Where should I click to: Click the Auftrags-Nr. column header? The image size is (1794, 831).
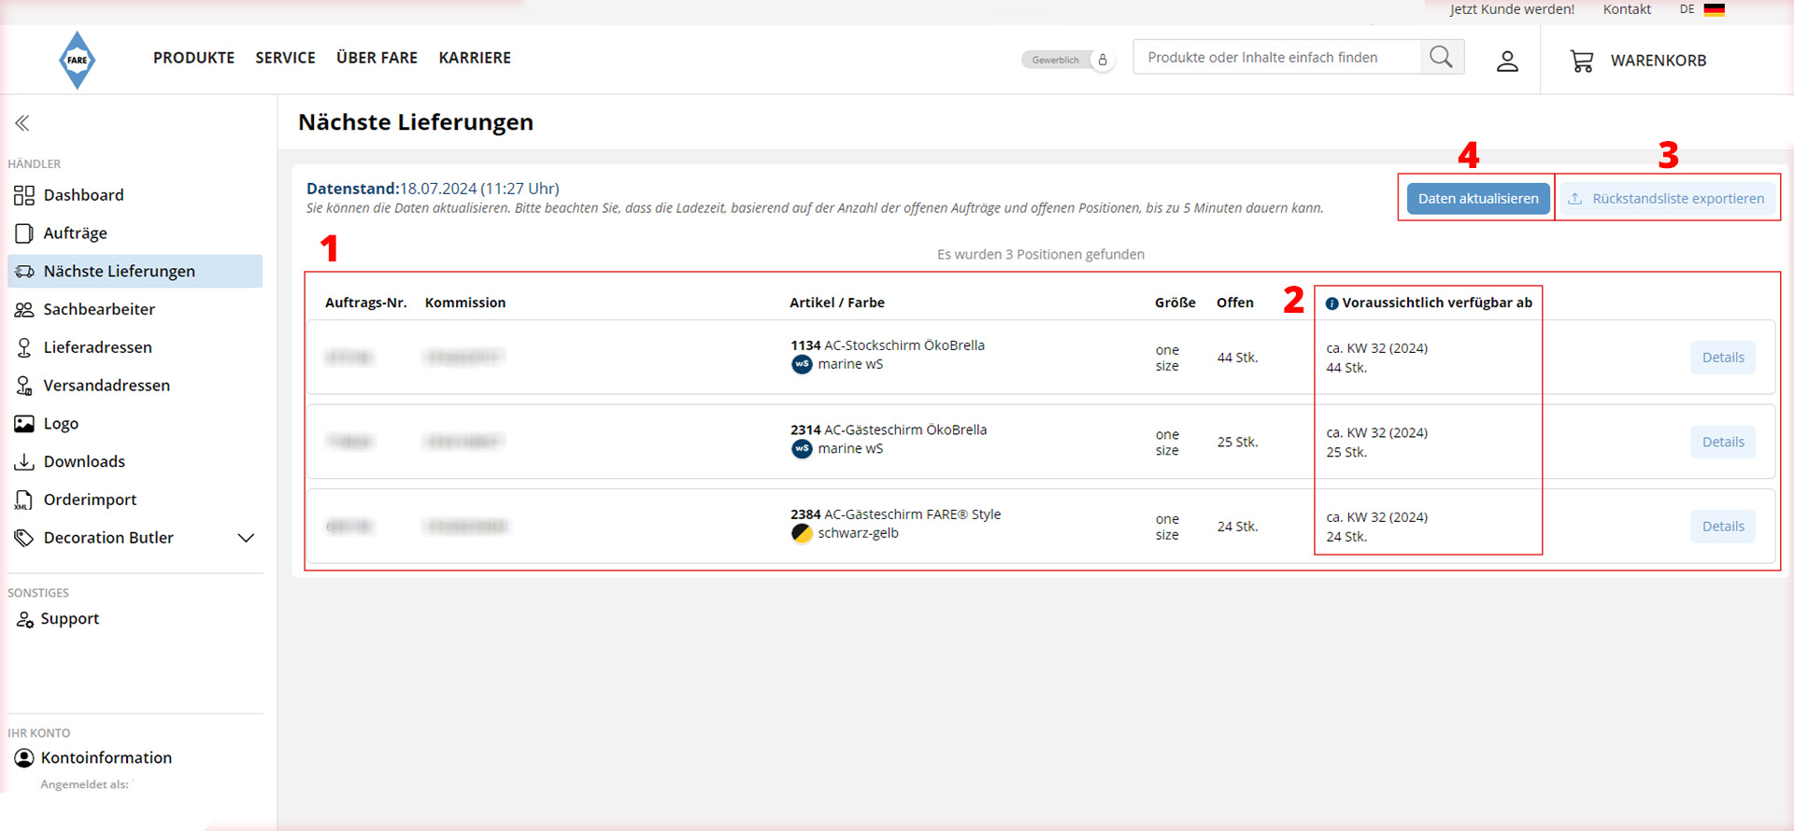[x=365, y=303]
